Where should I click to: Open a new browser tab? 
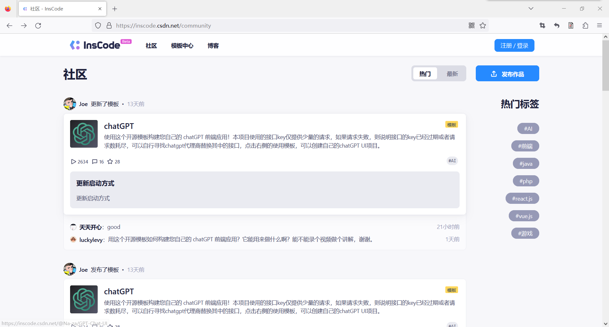click(x=115, y=9)
